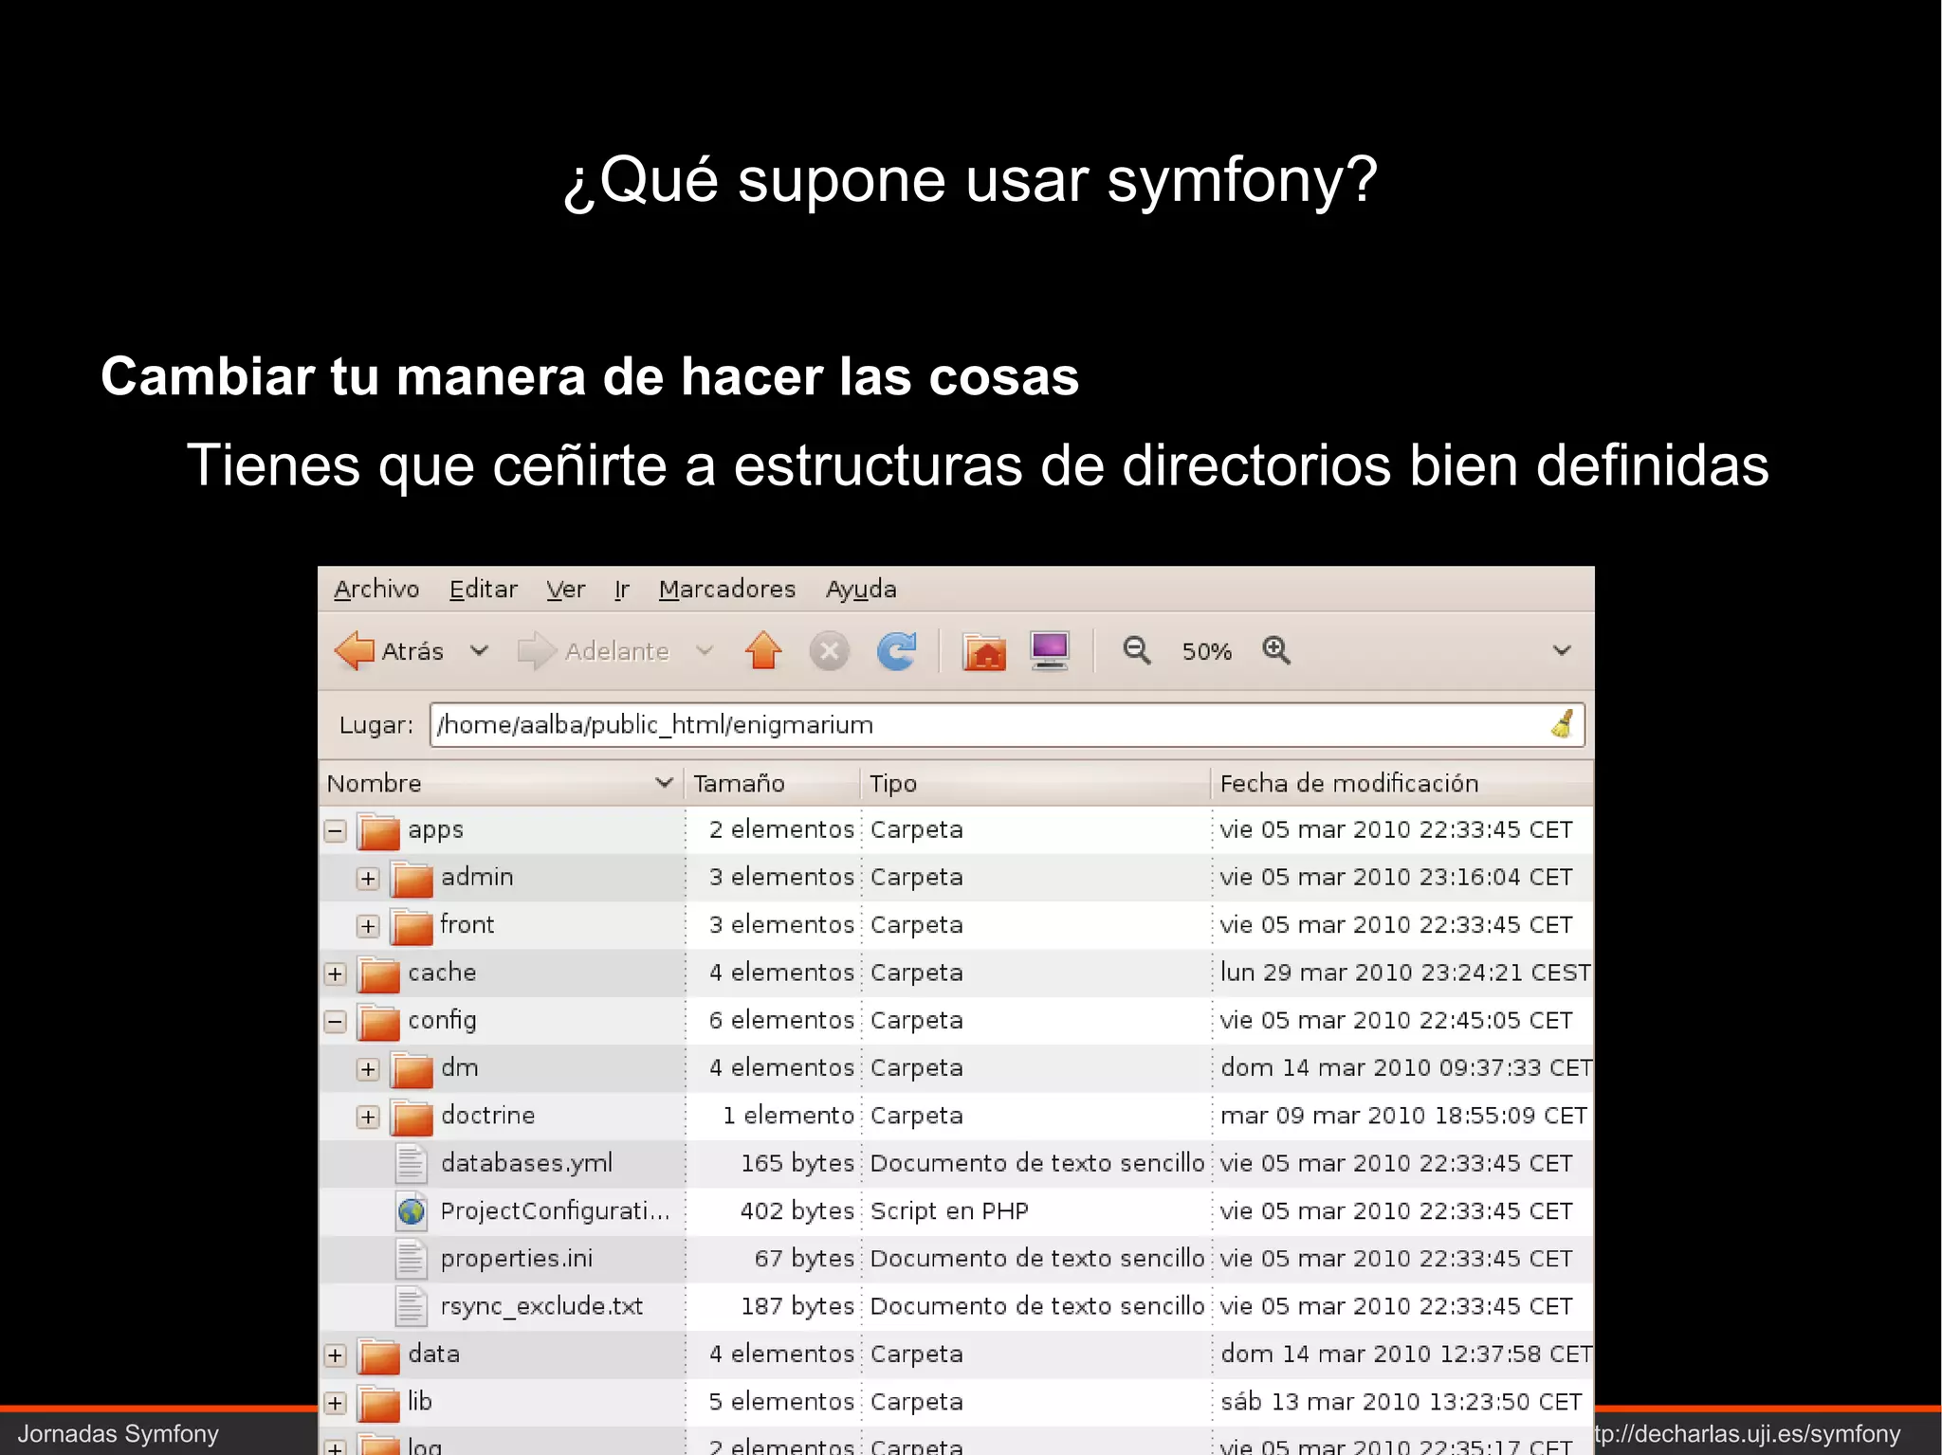Expand the front folder
1942x1455 pixels.
coord(368,926)
